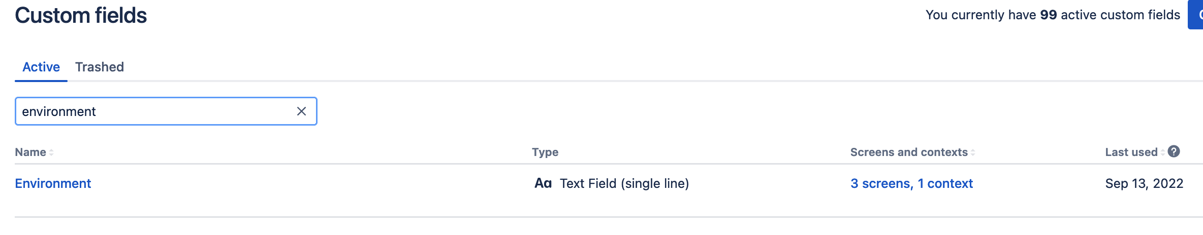The width and height of the screenshot is (1203, 235).
Task: Open the Trashed tab
Action: (100, 67)
